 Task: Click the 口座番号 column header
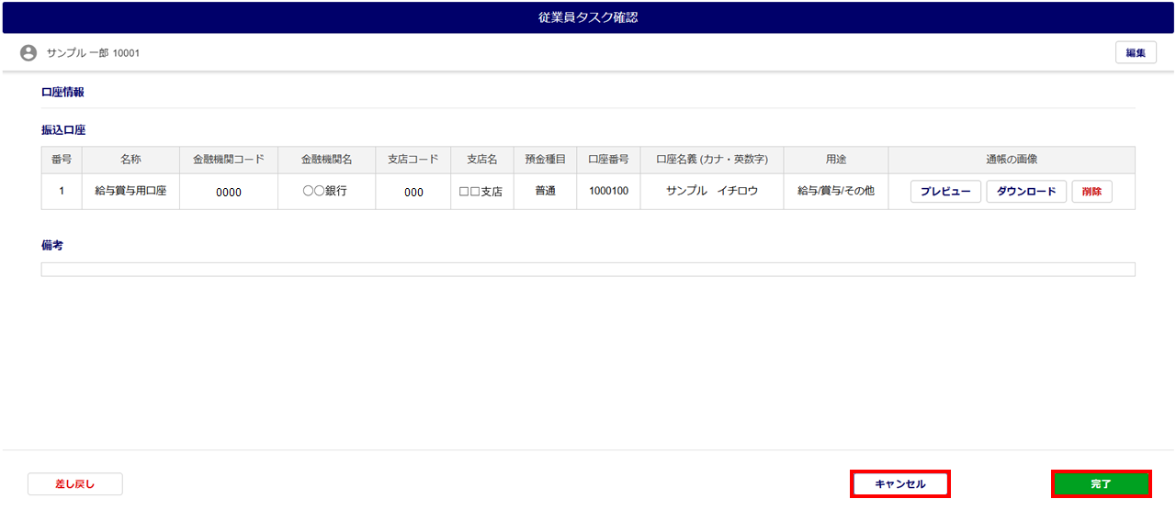click(x=608, y=160)
